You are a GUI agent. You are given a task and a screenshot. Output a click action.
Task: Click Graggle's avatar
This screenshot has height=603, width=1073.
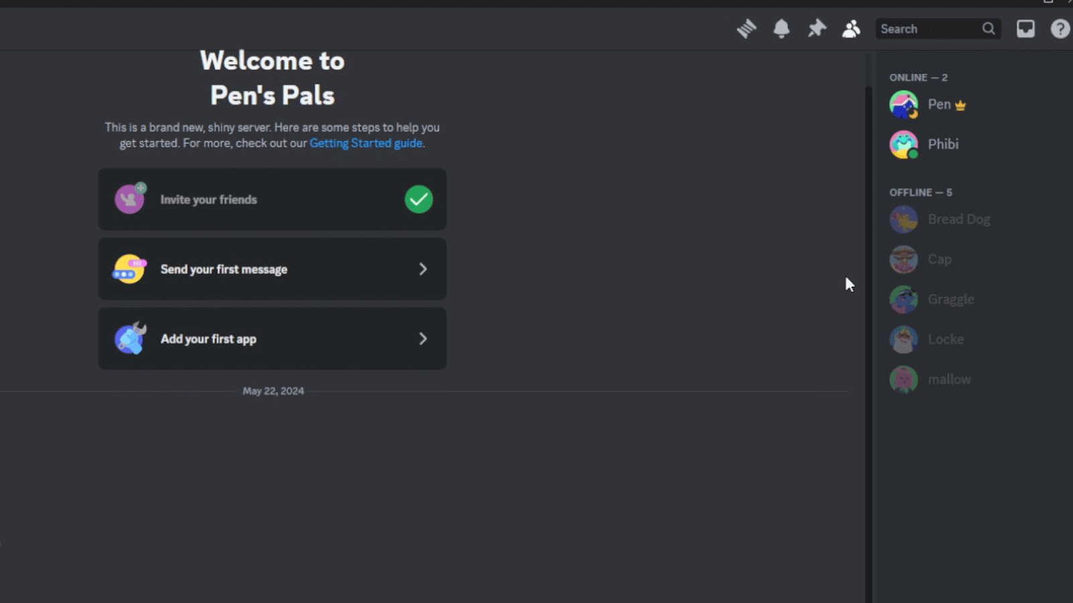coord(903,299)
